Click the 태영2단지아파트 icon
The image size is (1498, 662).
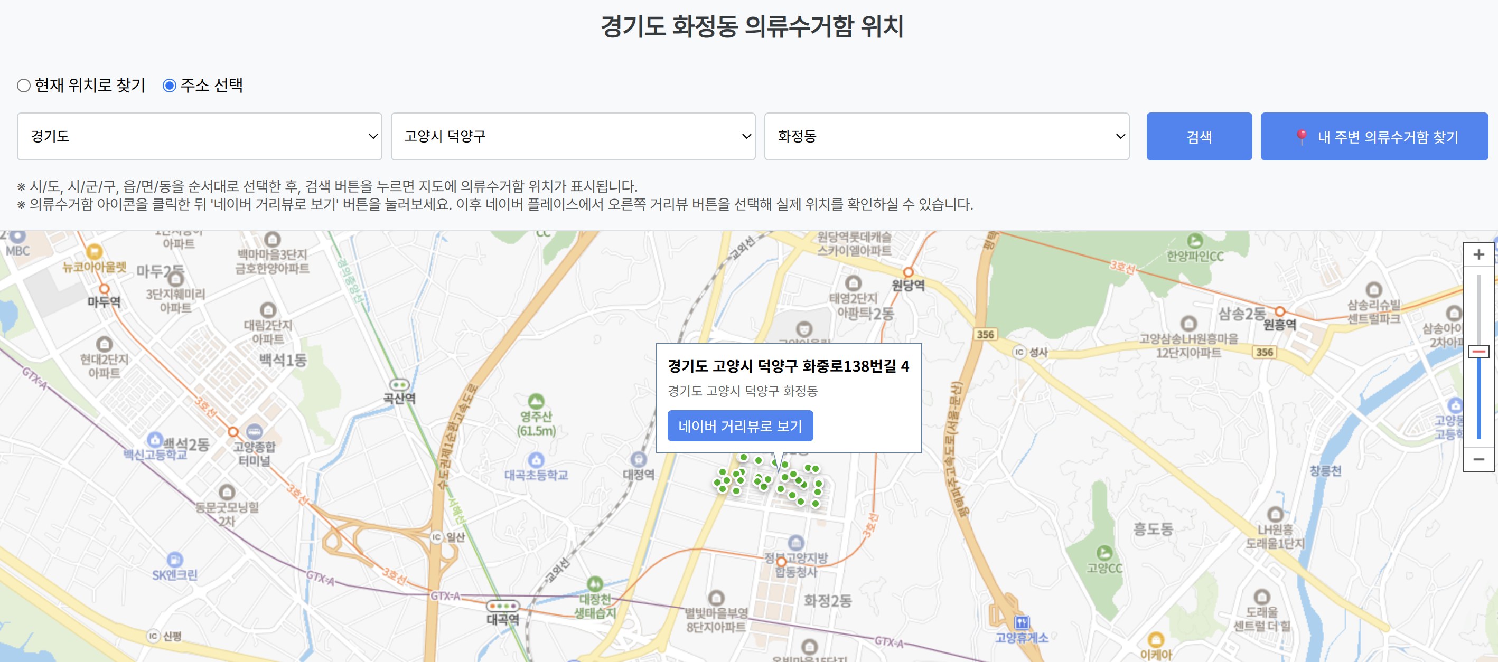853,283
